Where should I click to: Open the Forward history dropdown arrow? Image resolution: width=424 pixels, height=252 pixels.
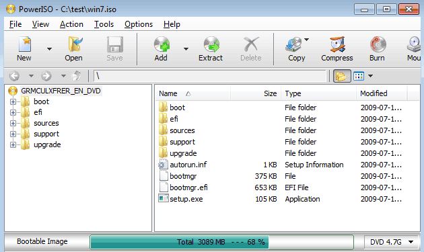pyautogui.click(x=63, y=76)
